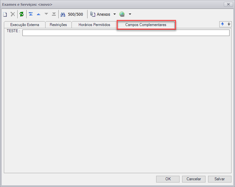Go to first record arrow icon

31,14
